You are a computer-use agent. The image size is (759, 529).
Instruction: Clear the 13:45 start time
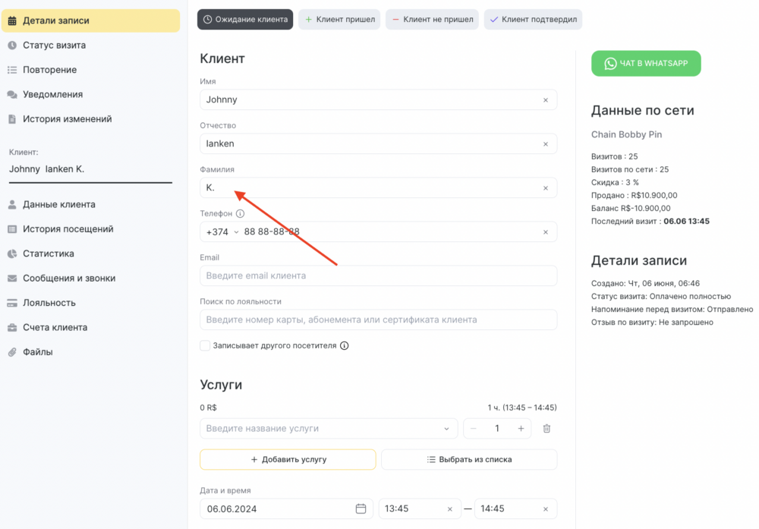tap(449, 509)
